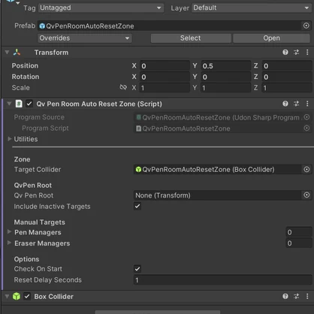The width and height of the screenshot is (314, 314).
Task: Expand the Utilities foldout
Action: [10, 139]
